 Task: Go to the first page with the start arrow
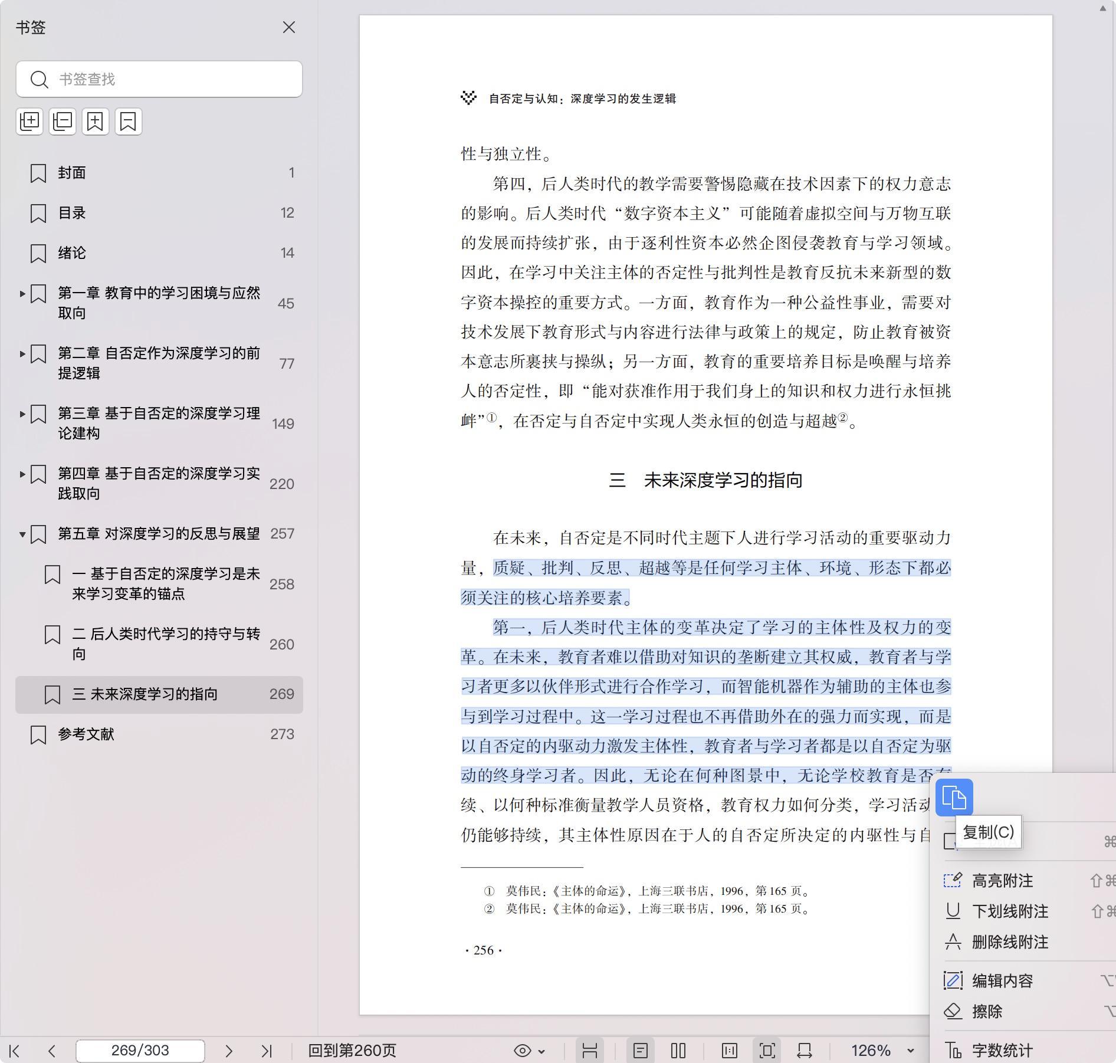pos(15,1051)
